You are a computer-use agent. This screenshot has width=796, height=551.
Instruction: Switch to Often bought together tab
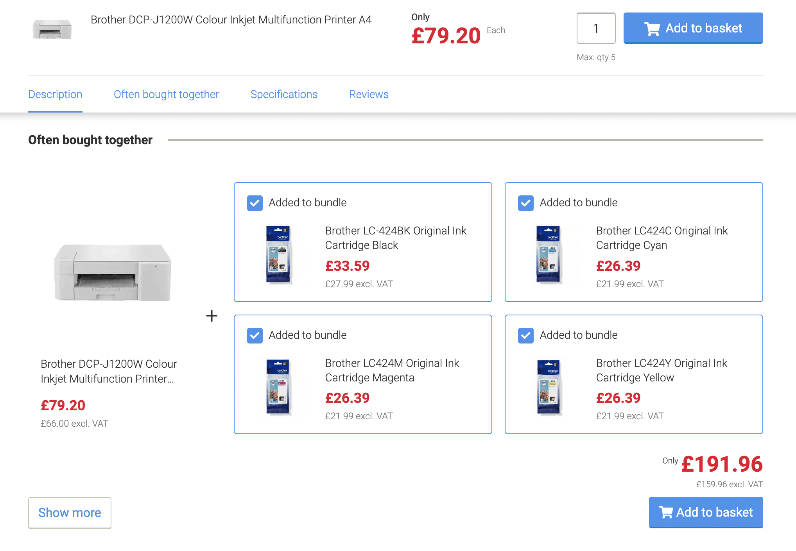[166, 95]
